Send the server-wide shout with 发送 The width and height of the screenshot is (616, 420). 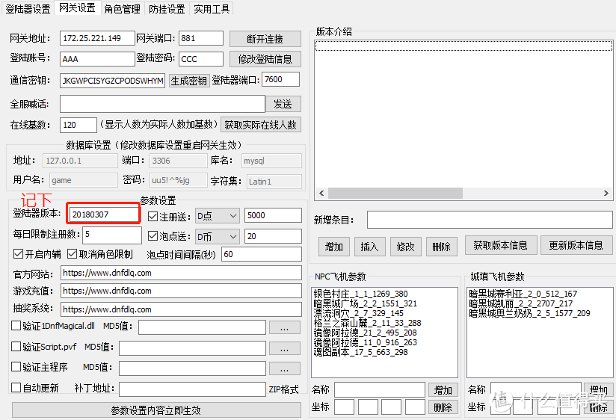[x=283, y=104]
